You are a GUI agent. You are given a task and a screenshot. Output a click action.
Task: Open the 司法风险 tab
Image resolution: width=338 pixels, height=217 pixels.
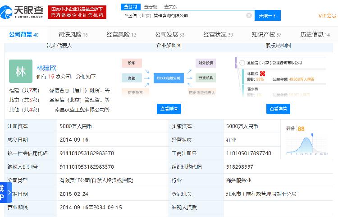[x=73, y=35]
